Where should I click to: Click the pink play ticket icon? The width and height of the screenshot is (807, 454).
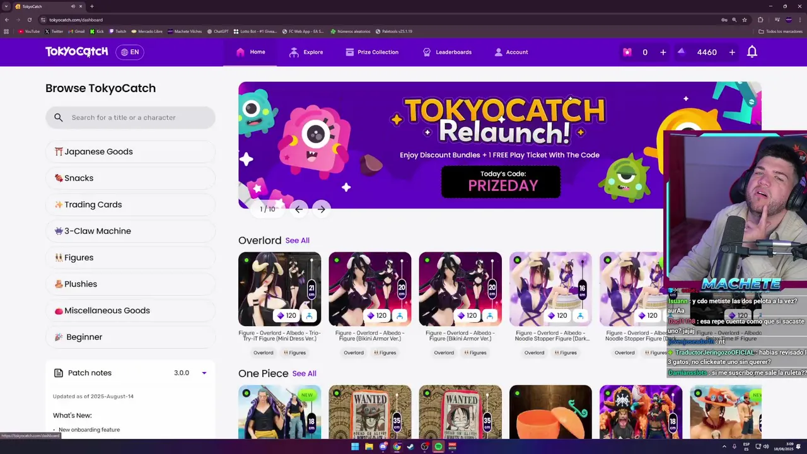point(627,52)
